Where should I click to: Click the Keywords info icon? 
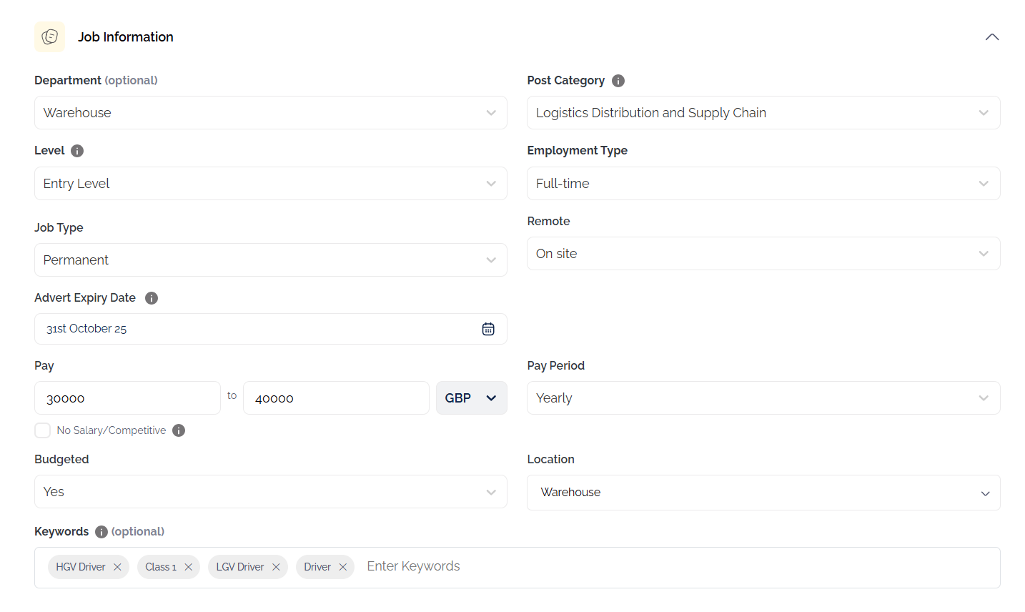point(101,532)
